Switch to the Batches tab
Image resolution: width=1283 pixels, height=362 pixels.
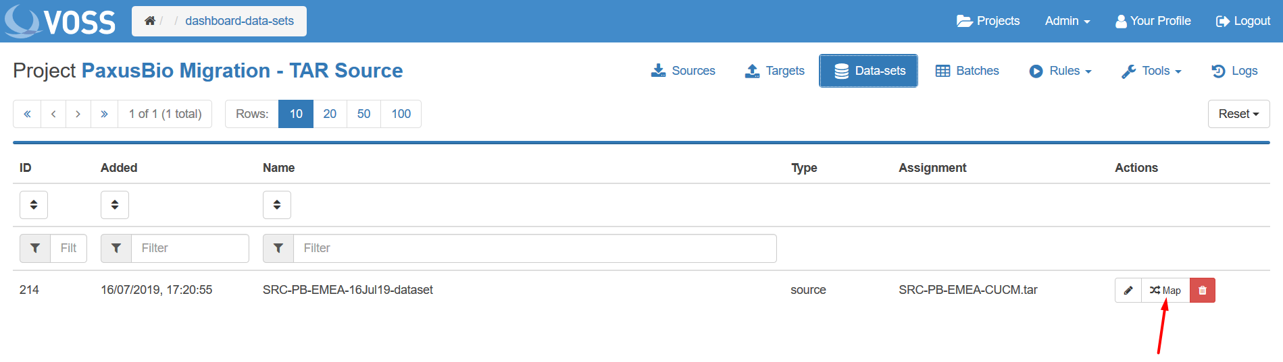967,71
